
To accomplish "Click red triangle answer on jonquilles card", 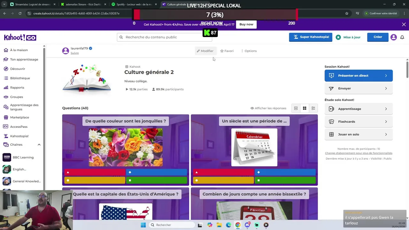I will (95, 172).
